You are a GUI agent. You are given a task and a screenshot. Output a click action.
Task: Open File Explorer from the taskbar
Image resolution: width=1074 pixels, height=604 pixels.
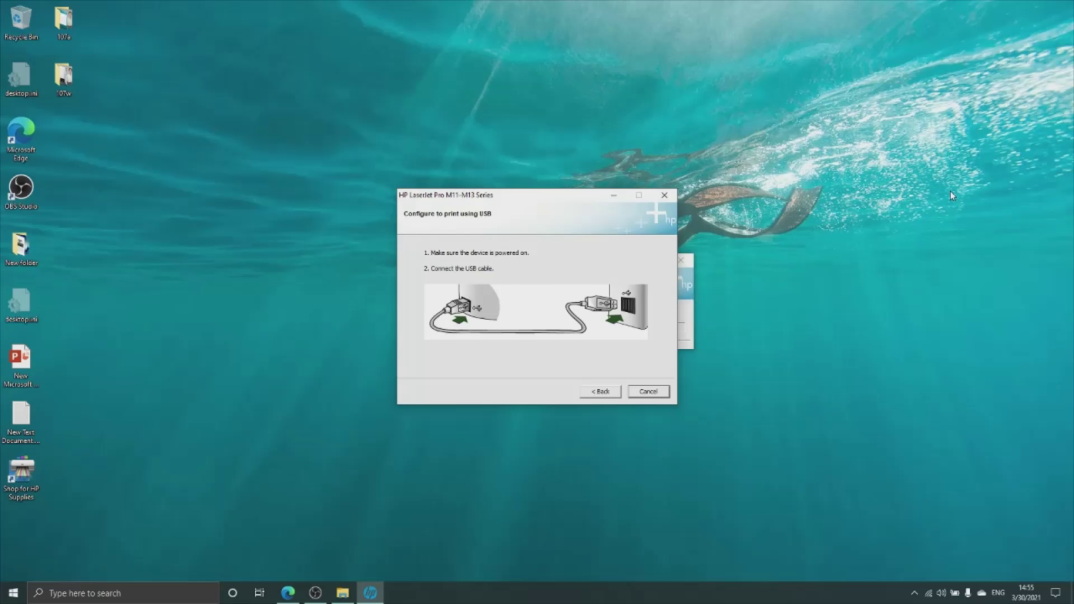[342, 593]
